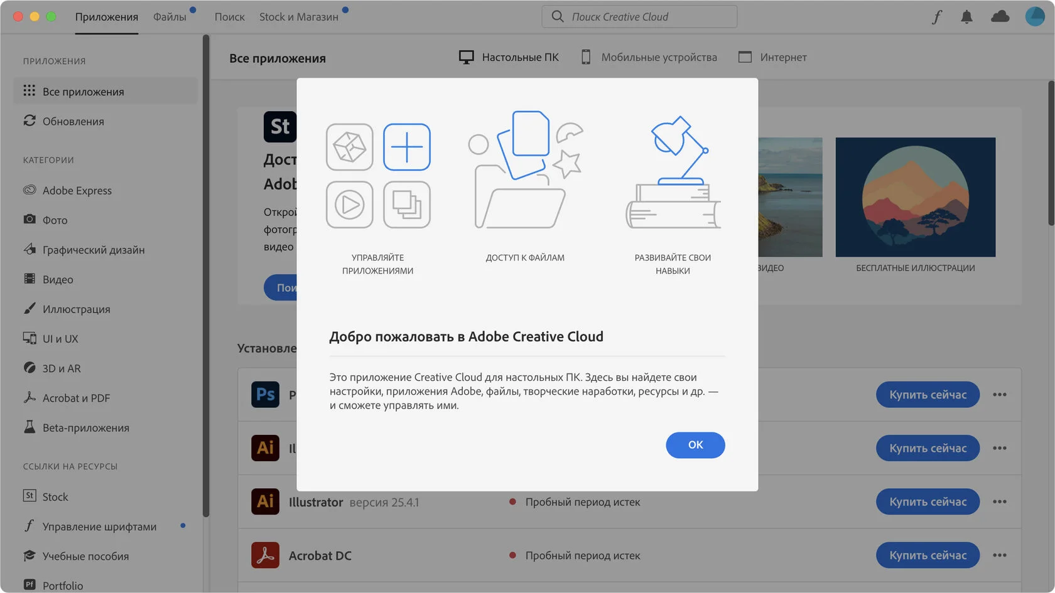1055x593 pixels.
Task: Click the Beta-приложения flask icon
Action: click(x=30, y=427)
